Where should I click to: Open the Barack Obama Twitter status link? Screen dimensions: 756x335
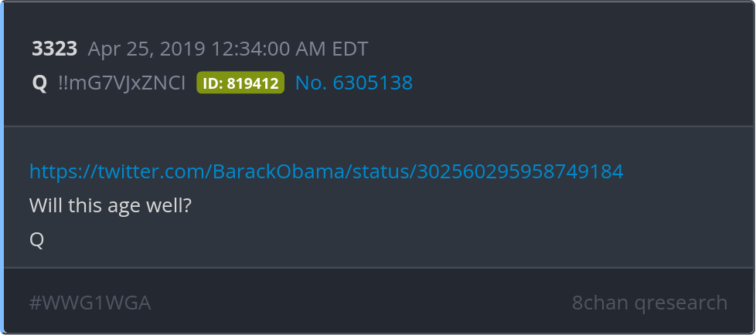point(326,171)
